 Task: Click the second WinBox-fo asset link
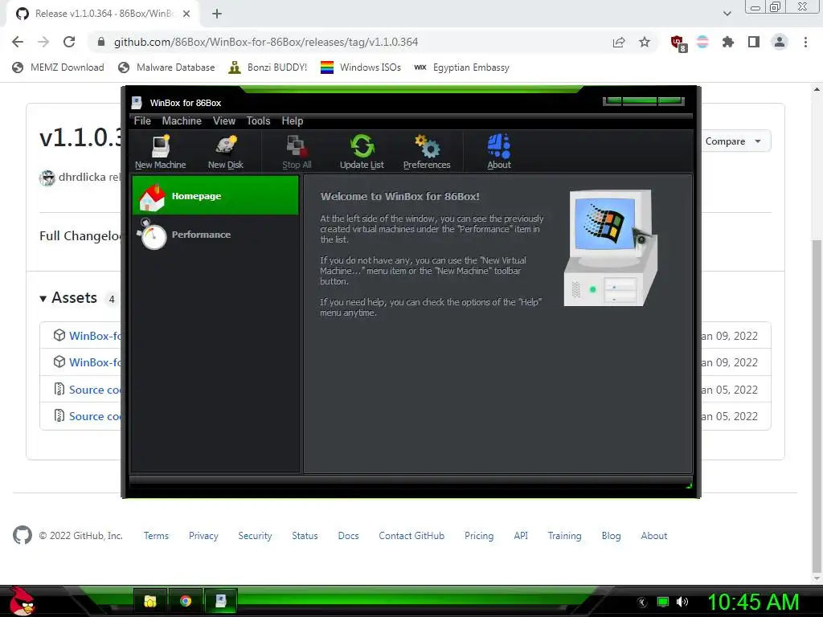point(95,362)
